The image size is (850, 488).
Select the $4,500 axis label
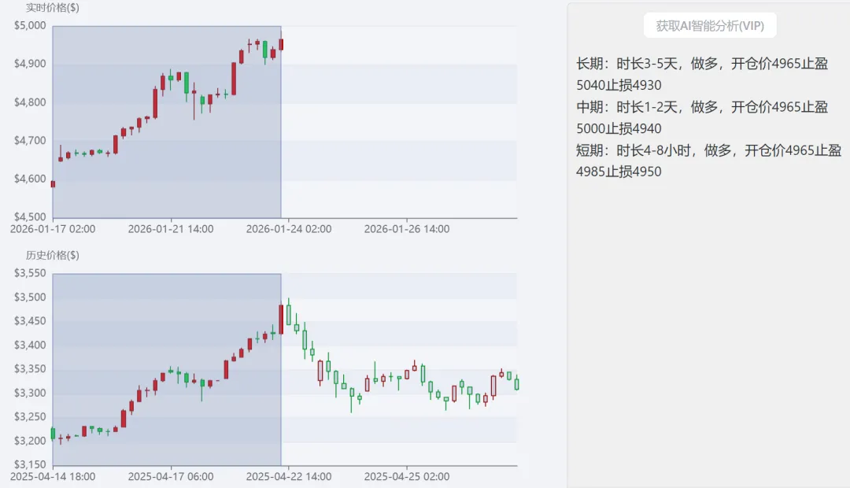(x=30, y=217)
